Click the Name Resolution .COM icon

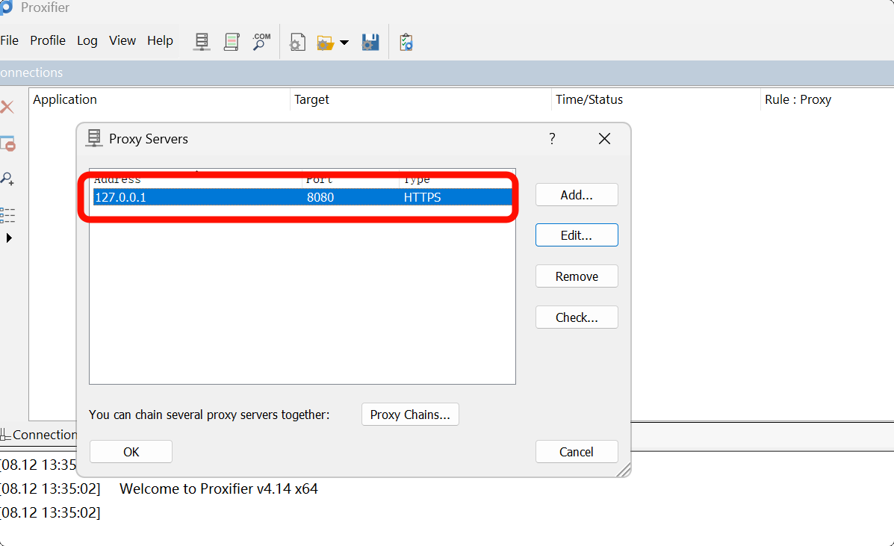click(261, 41)
